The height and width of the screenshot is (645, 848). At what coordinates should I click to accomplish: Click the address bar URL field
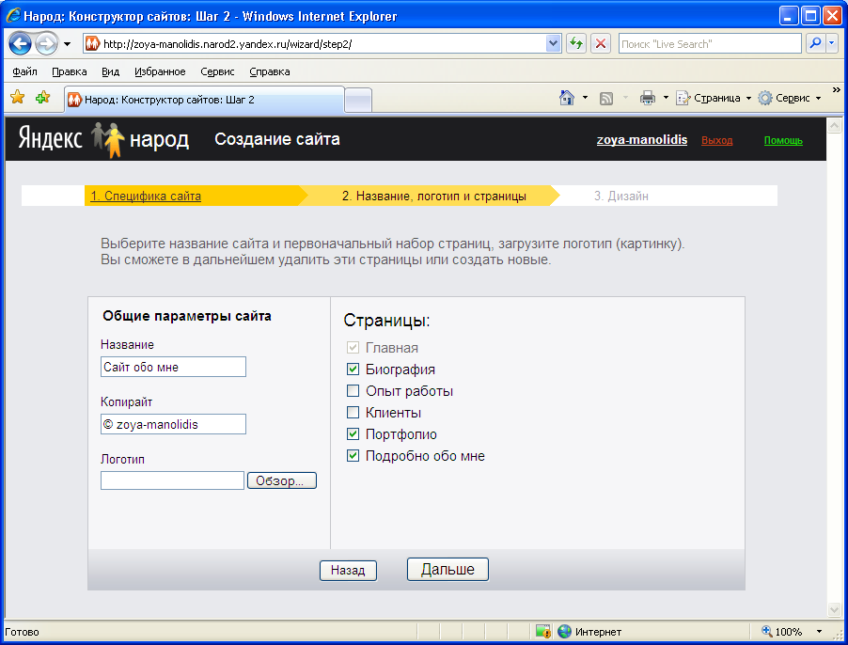[x=322, y=44]
